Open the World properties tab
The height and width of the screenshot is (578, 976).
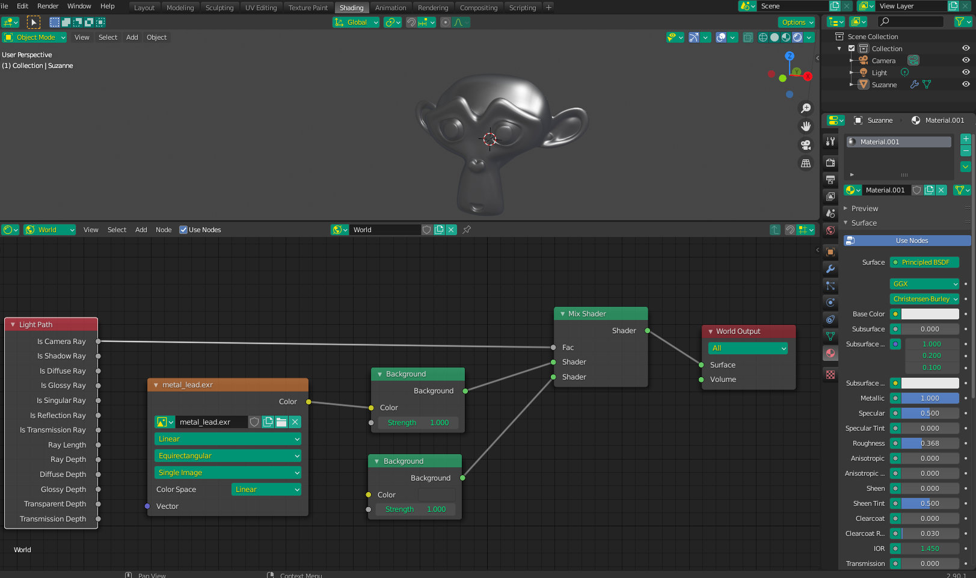830,230
